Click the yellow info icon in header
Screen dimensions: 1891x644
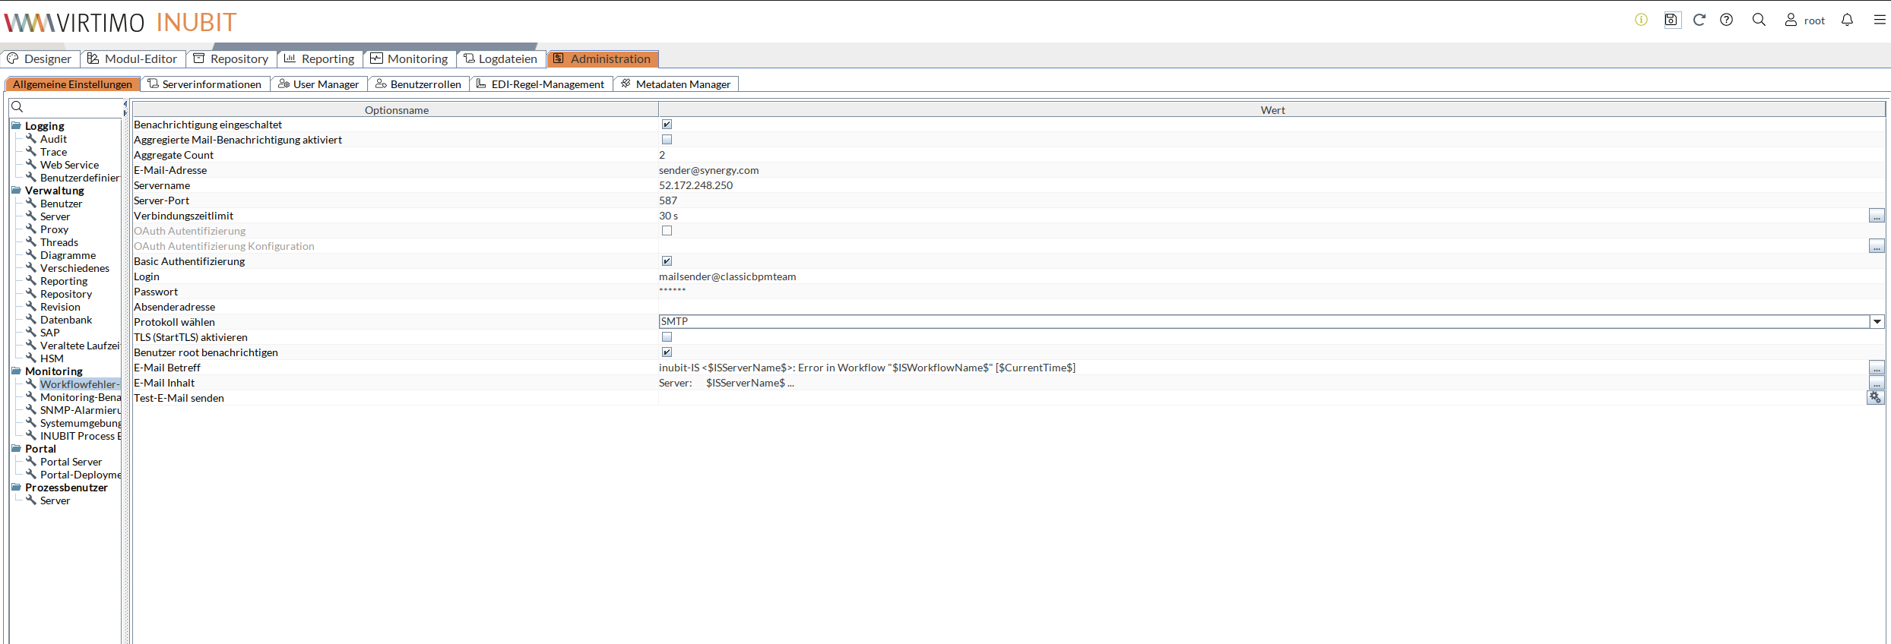coord(1641,20)
